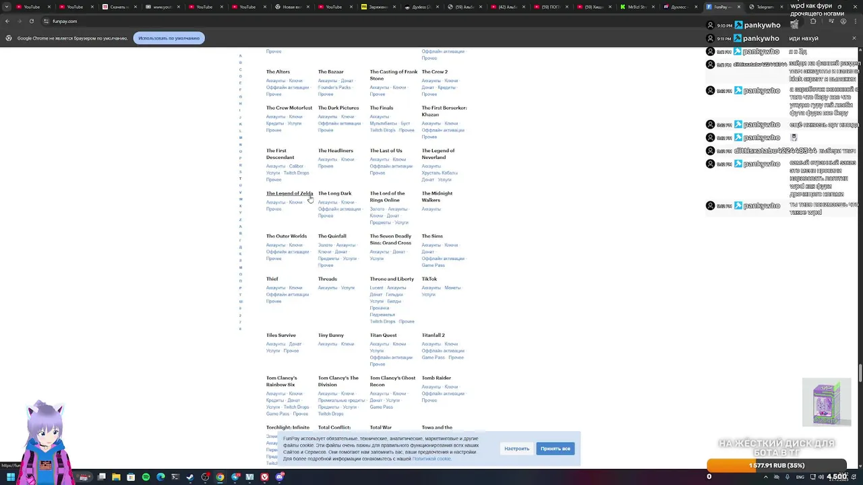Open Microsoft Store from taskbar
The width and height of the screenshot is (863, 485).
pyautogui.click(x=131, y=477)
